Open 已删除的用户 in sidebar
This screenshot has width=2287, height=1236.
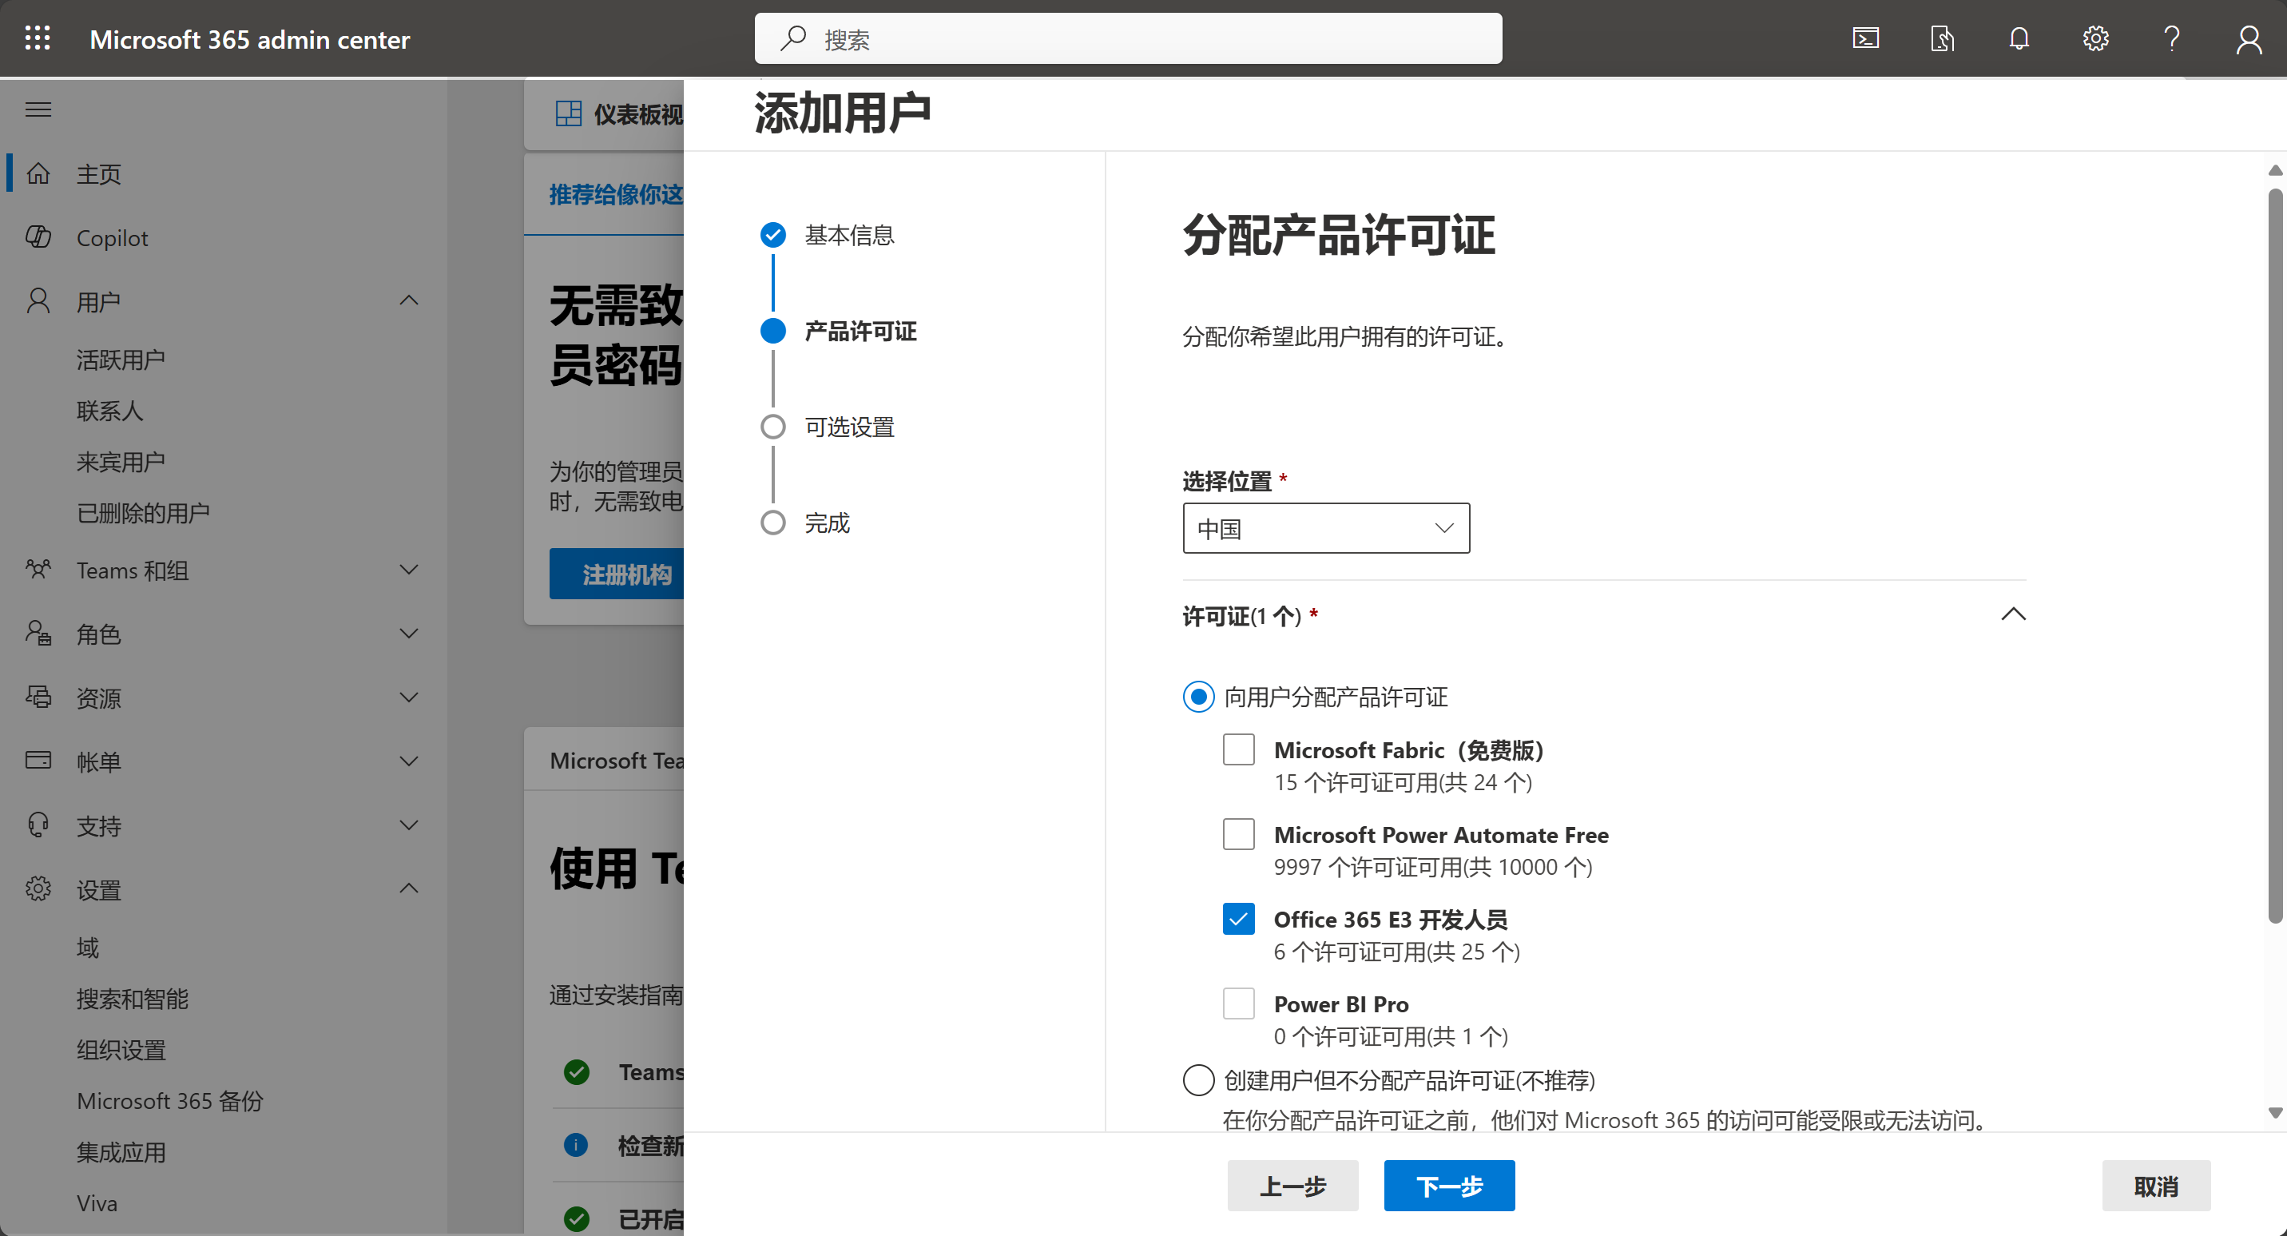[143, 512]
